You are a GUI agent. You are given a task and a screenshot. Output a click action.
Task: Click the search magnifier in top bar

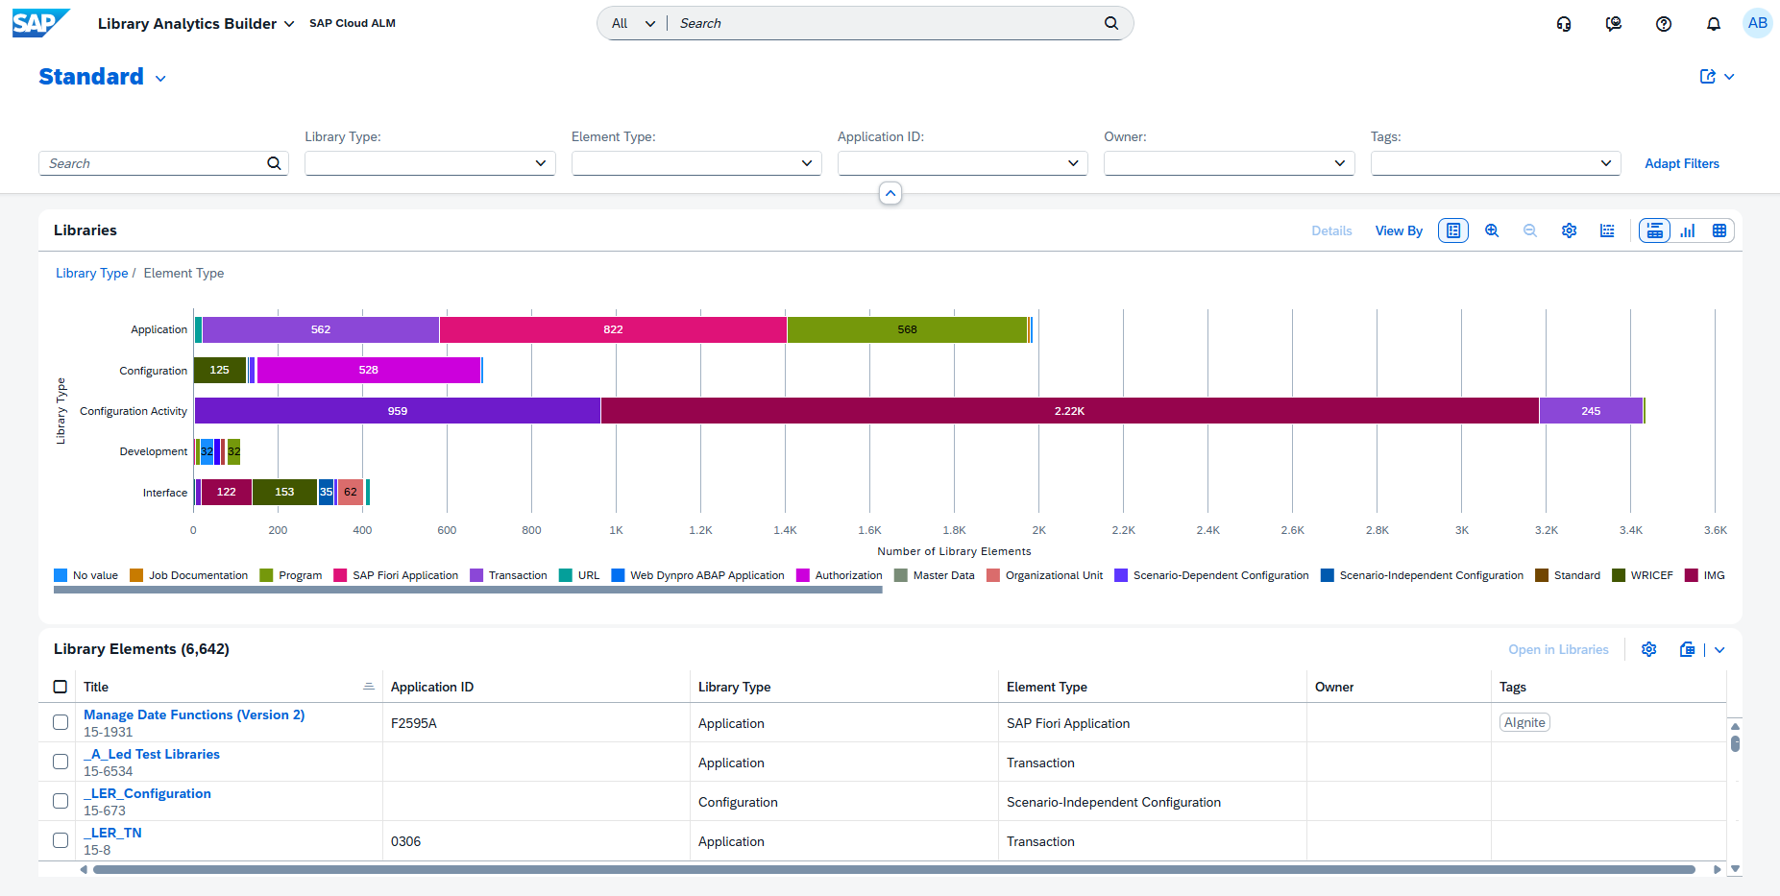[1111, 23]
